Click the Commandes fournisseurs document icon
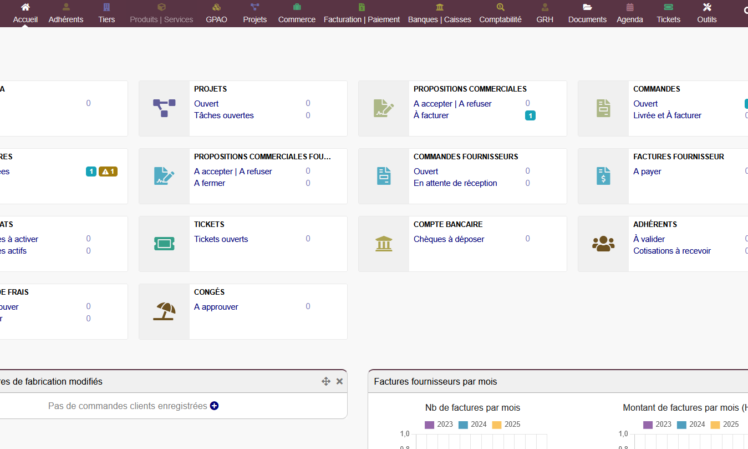Viewport: 748px width, 449px height. [384, 176]
